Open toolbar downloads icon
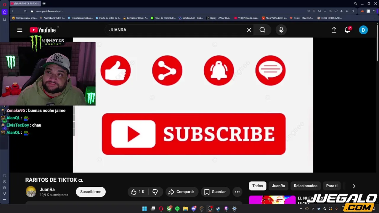Viewport: 379px width, 213px height. (341, 11)
